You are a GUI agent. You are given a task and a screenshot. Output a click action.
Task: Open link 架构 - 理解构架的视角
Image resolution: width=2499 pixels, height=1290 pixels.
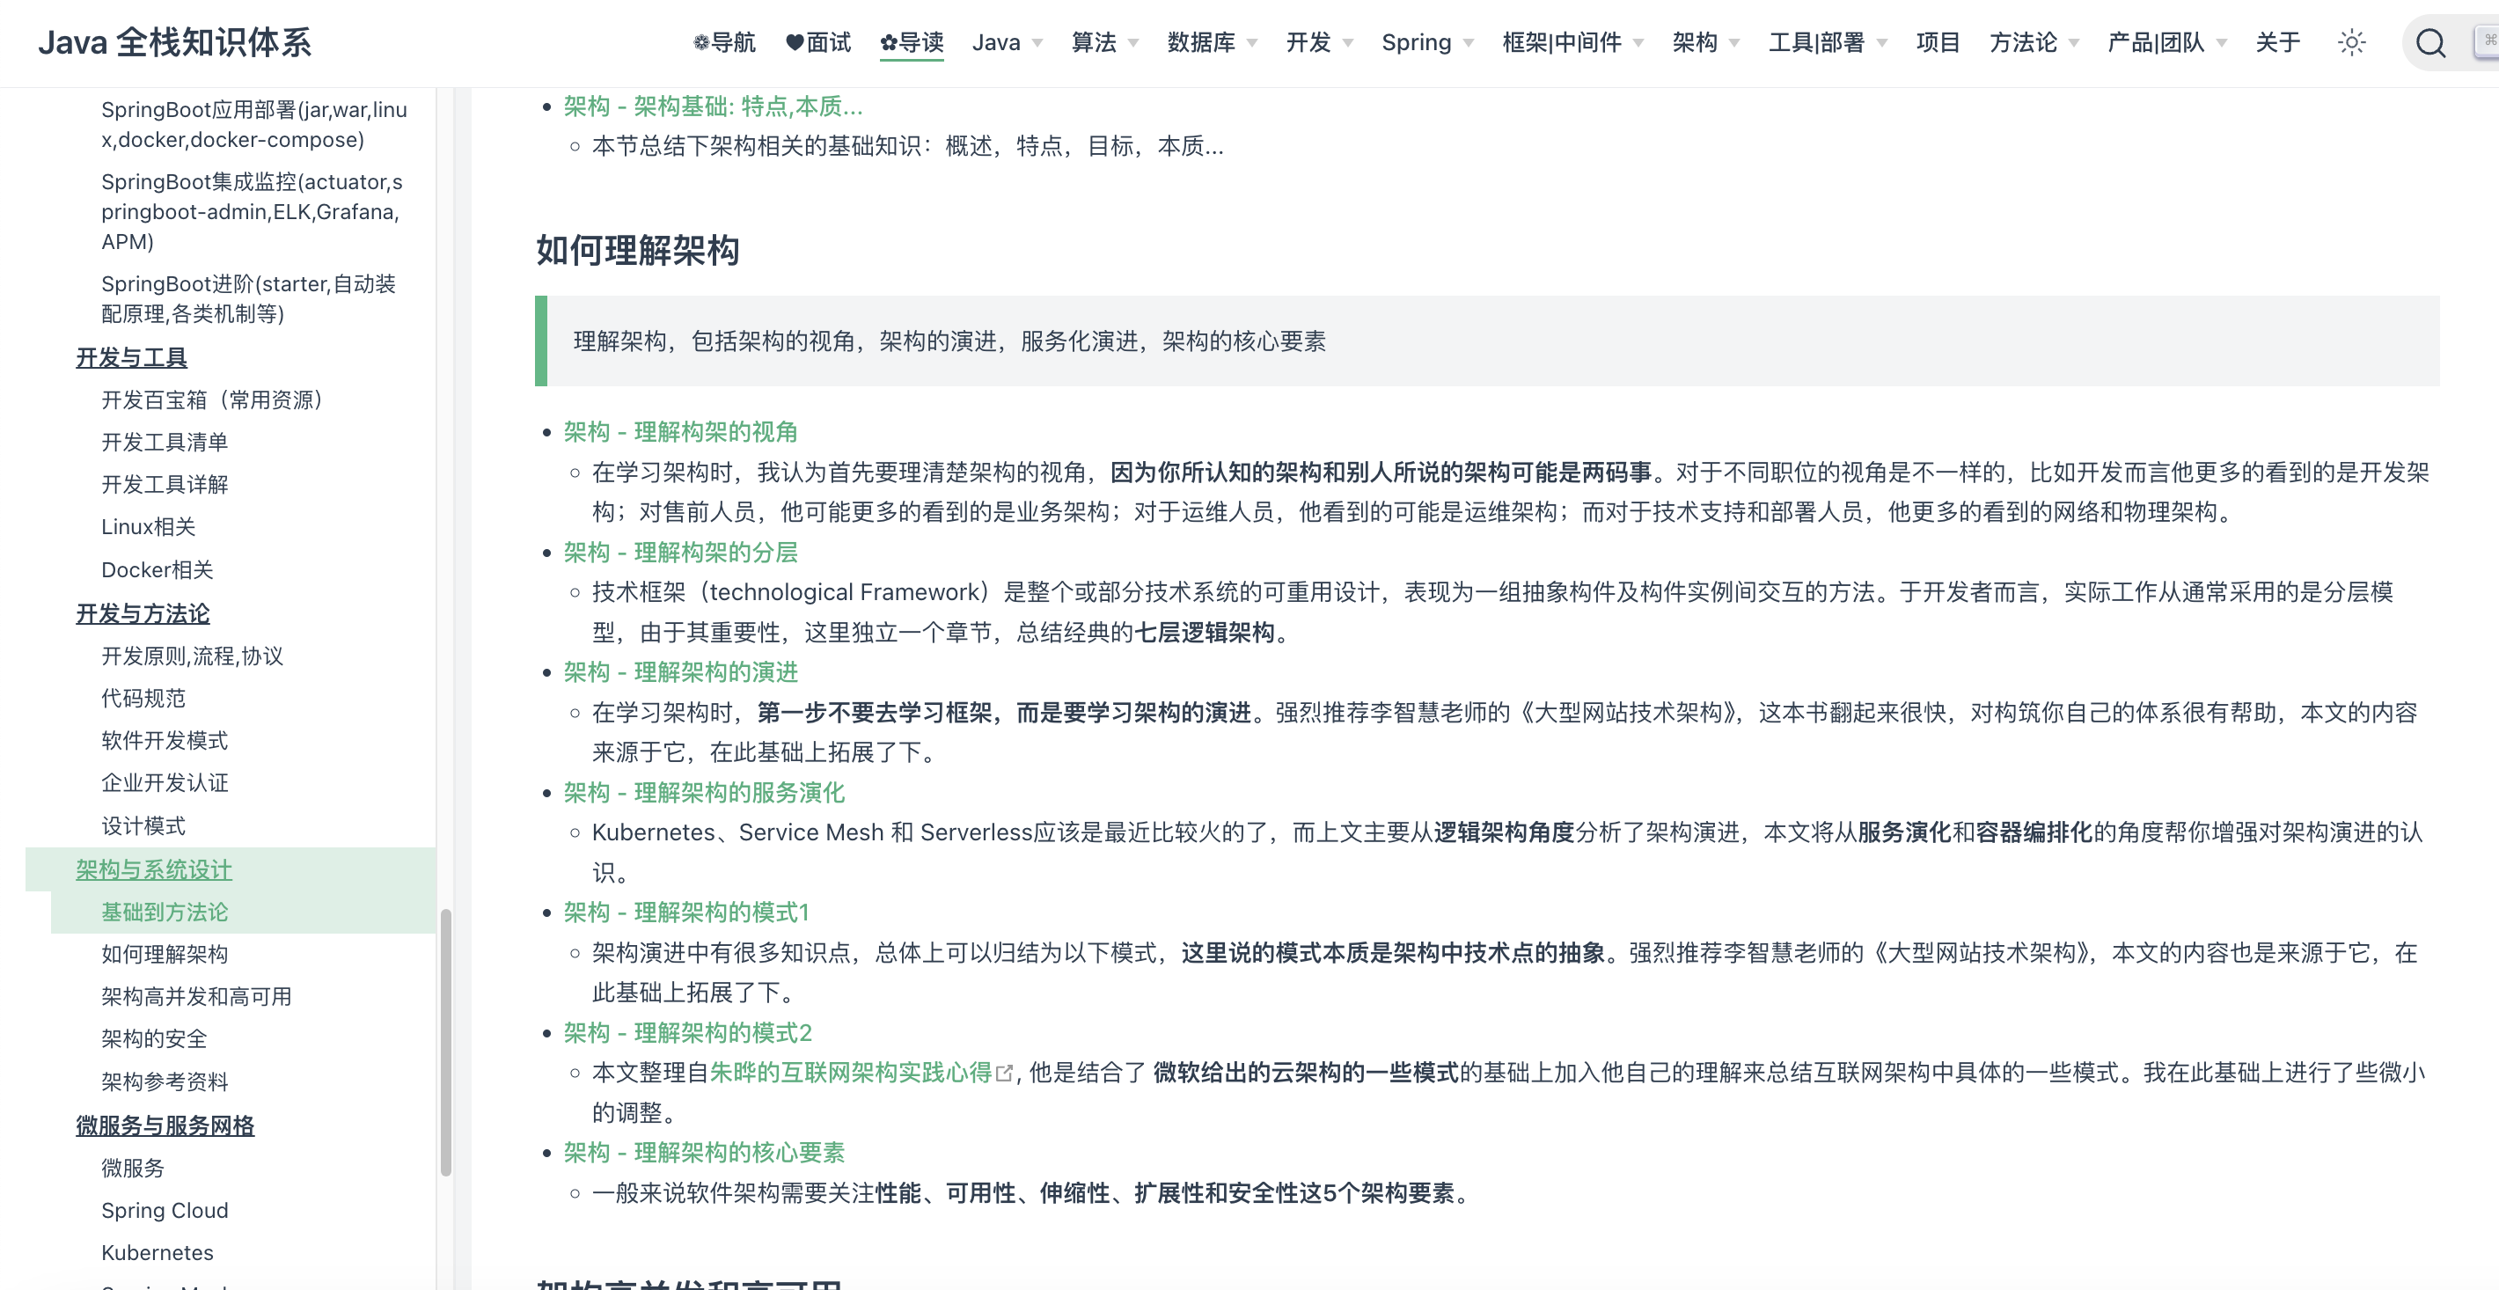point(680,432)
